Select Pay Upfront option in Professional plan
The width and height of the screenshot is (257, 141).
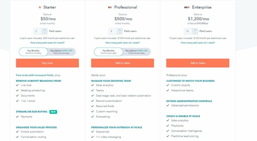[137, 52]
